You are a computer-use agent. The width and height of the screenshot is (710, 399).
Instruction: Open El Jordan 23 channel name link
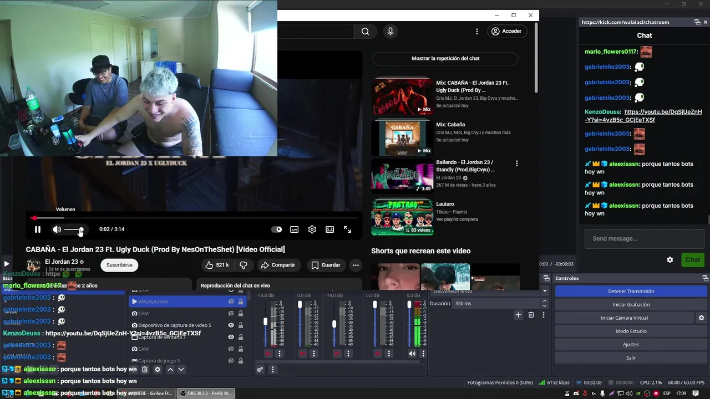pos(61,262)
